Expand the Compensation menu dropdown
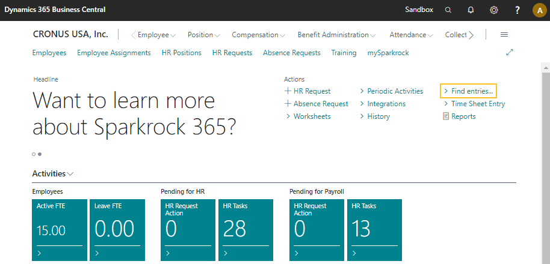The height and width of the screenshot is (264, 550). pyautogui.click(x=256, y=35)
